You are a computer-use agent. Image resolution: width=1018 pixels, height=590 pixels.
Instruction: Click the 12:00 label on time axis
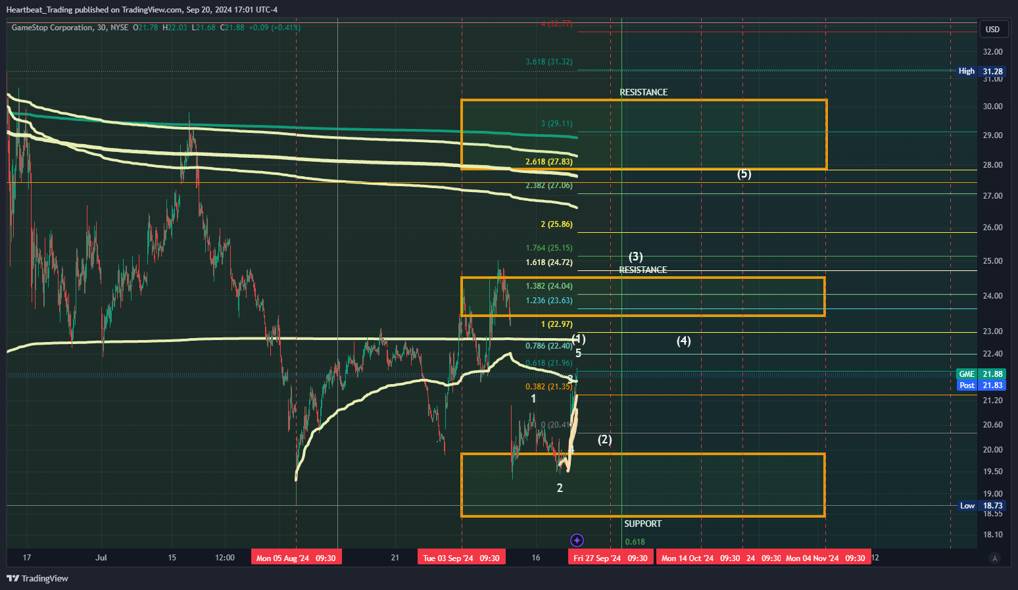(225, 558)
